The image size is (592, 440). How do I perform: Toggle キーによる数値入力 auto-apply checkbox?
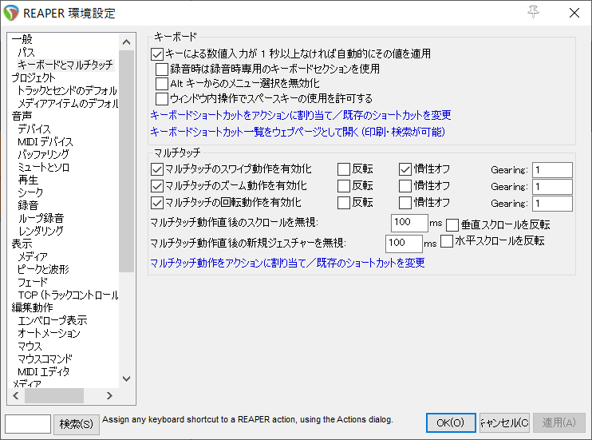[157, 54]
